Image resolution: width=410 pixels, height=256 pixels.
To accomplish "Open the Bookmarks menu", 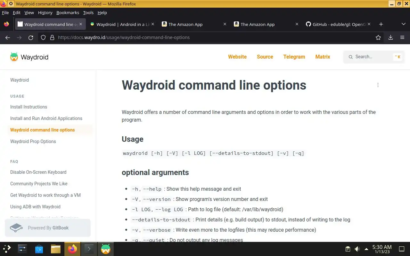I will [x=68, y=12].
